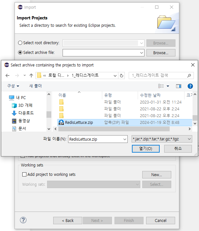Select the 'Select archive file' radio button

[x=20, y=53]
